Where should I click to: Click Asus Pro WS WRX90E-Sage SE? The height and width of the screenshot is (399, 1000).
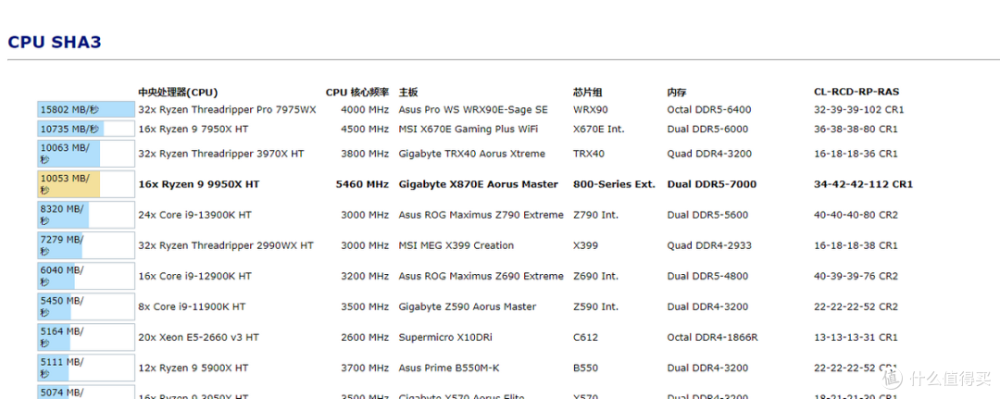tap(473, 109)
